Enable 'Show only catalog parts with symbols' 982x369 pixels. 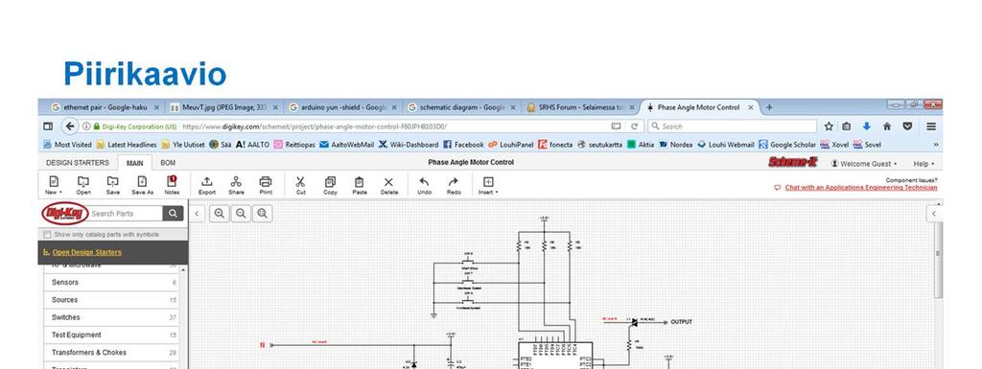tap(47, 235)
